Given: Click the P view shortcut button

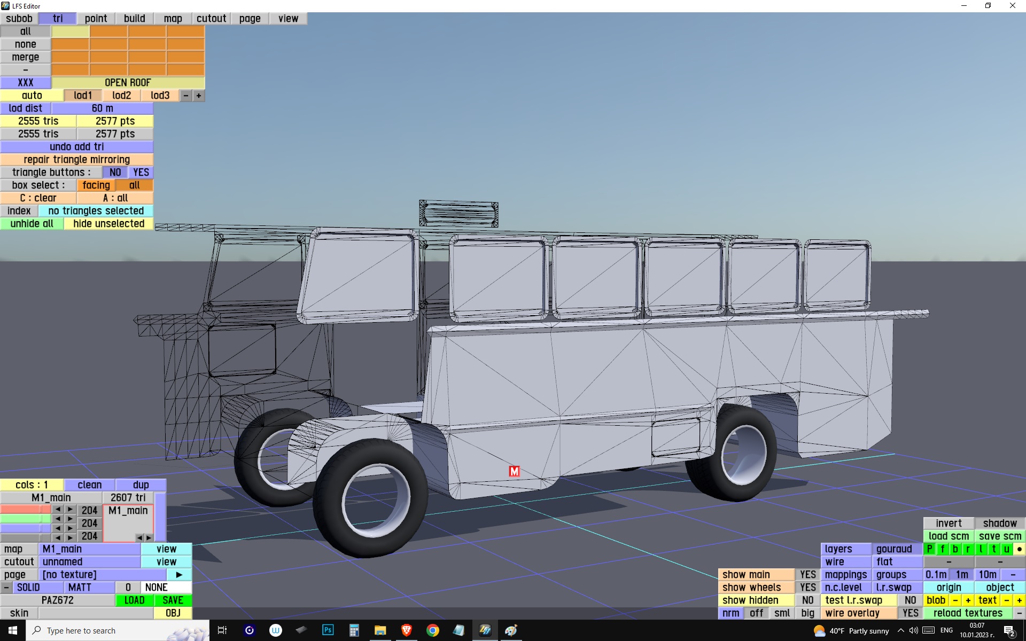Looking at the screenshot, I should pyautogui.click(x=930, y=549).
